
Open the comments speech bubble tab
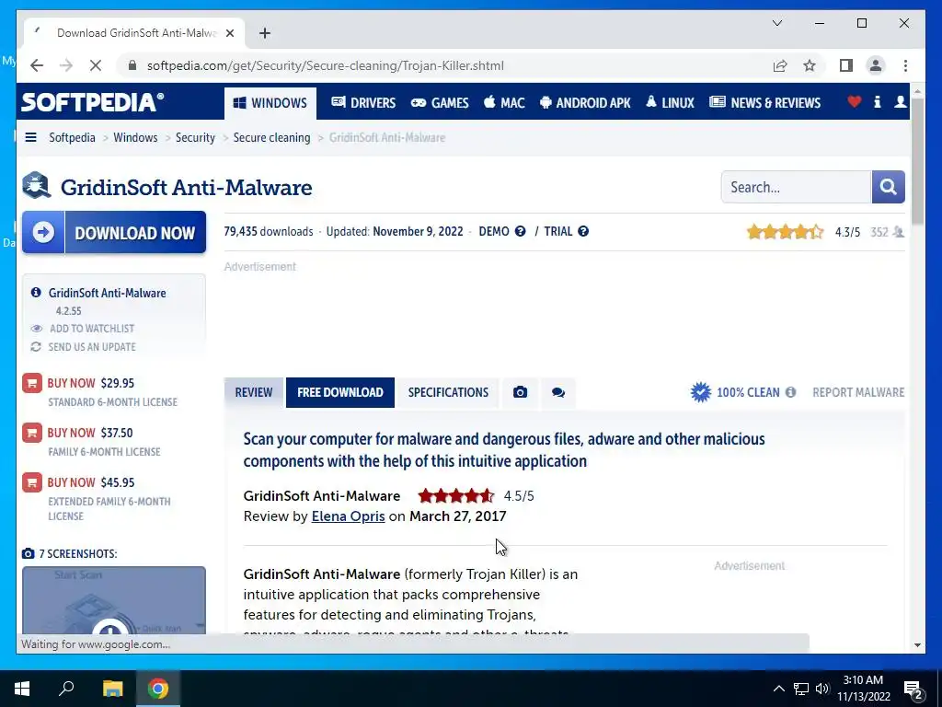558,392
